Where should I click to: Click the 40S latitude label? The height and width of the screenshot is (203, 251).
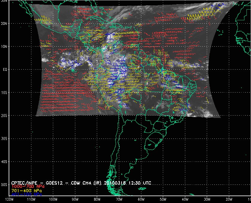click(4, 162)
